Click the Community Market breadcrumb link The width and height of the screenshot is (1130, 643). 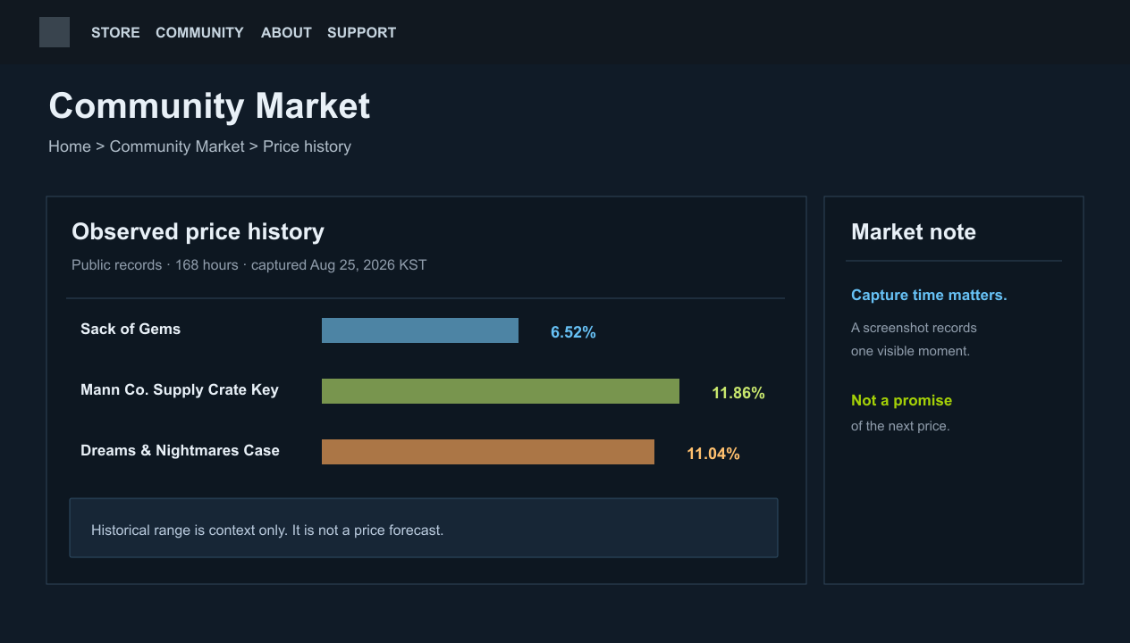177,146
